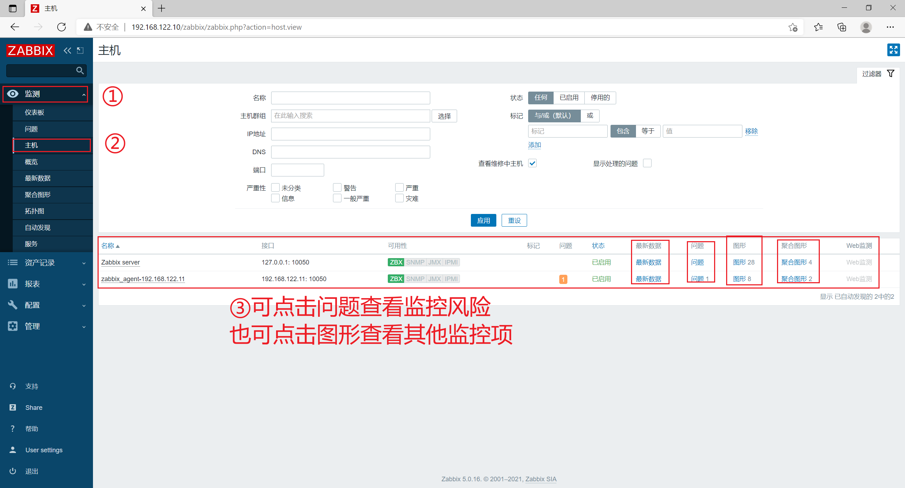Click the 名称 filter input field
Screen dimensions: 905x488
350,98
